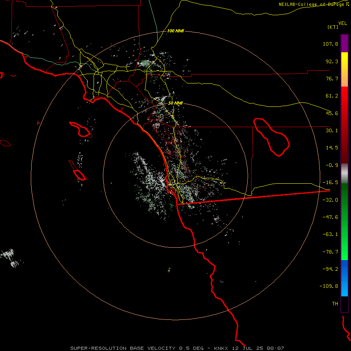Select the 61.2 legend value
Viewport: 351px width, 351px height.
point(332,96)
